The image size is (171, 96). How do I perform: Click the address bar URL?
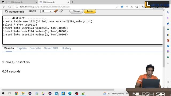click(45, 7)
